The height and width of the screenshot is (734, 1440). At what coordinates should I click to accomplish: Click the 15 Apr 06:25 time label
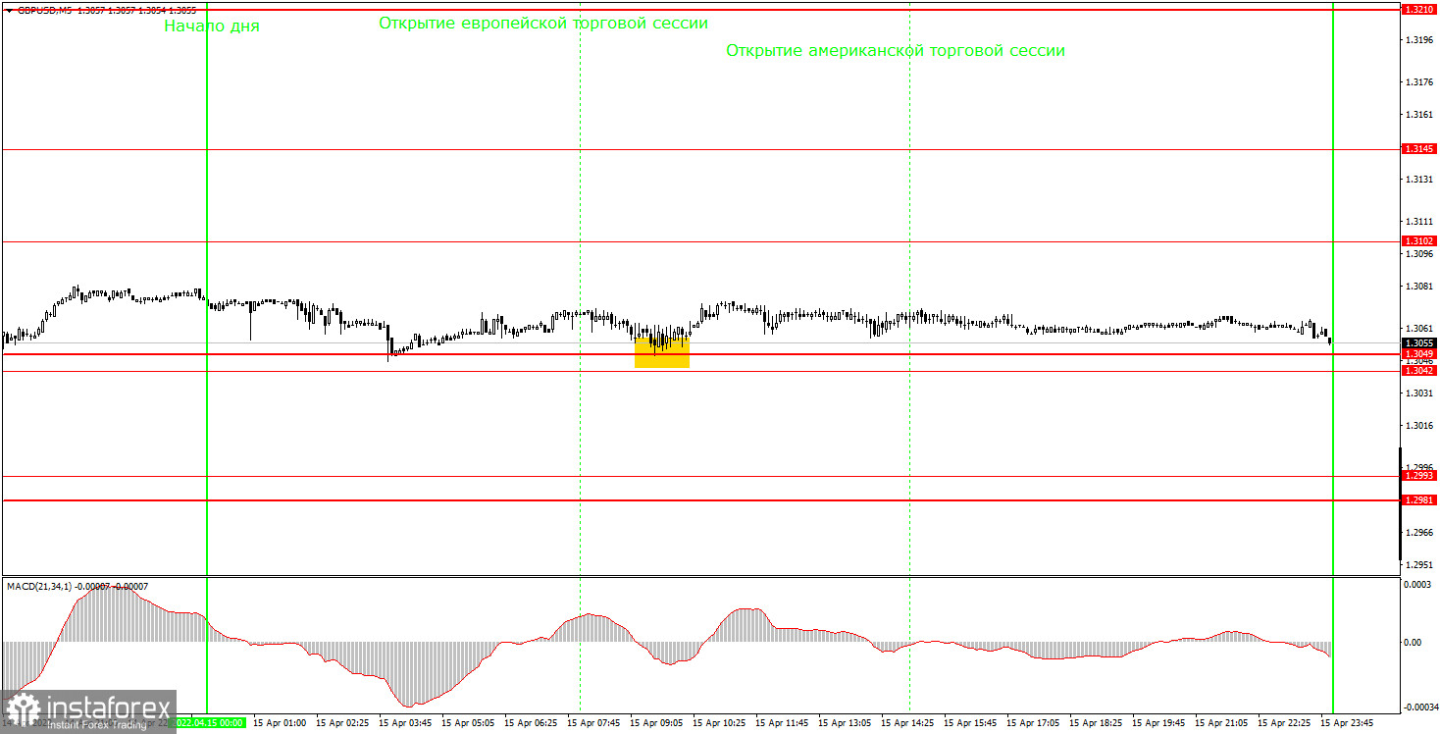(x=530, y=722)
